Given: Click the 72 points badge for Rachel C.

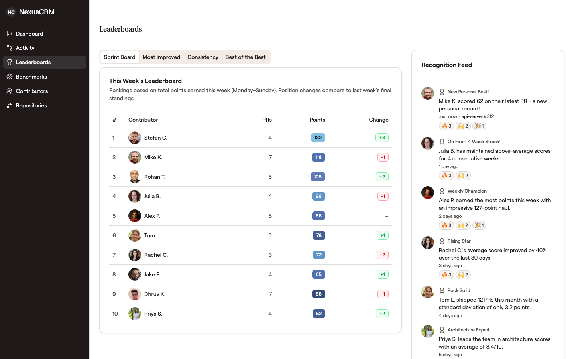Looking at the screenshot, I should pyautogui.click(x=319, y=255).
